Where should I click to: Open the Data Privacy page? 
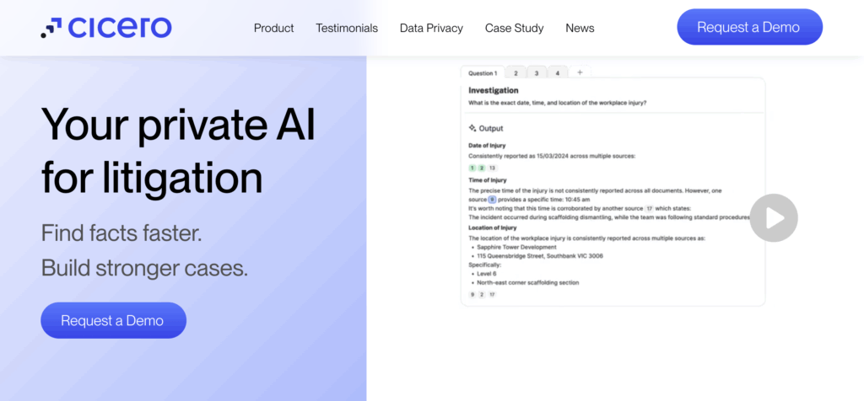coord(431,28)
